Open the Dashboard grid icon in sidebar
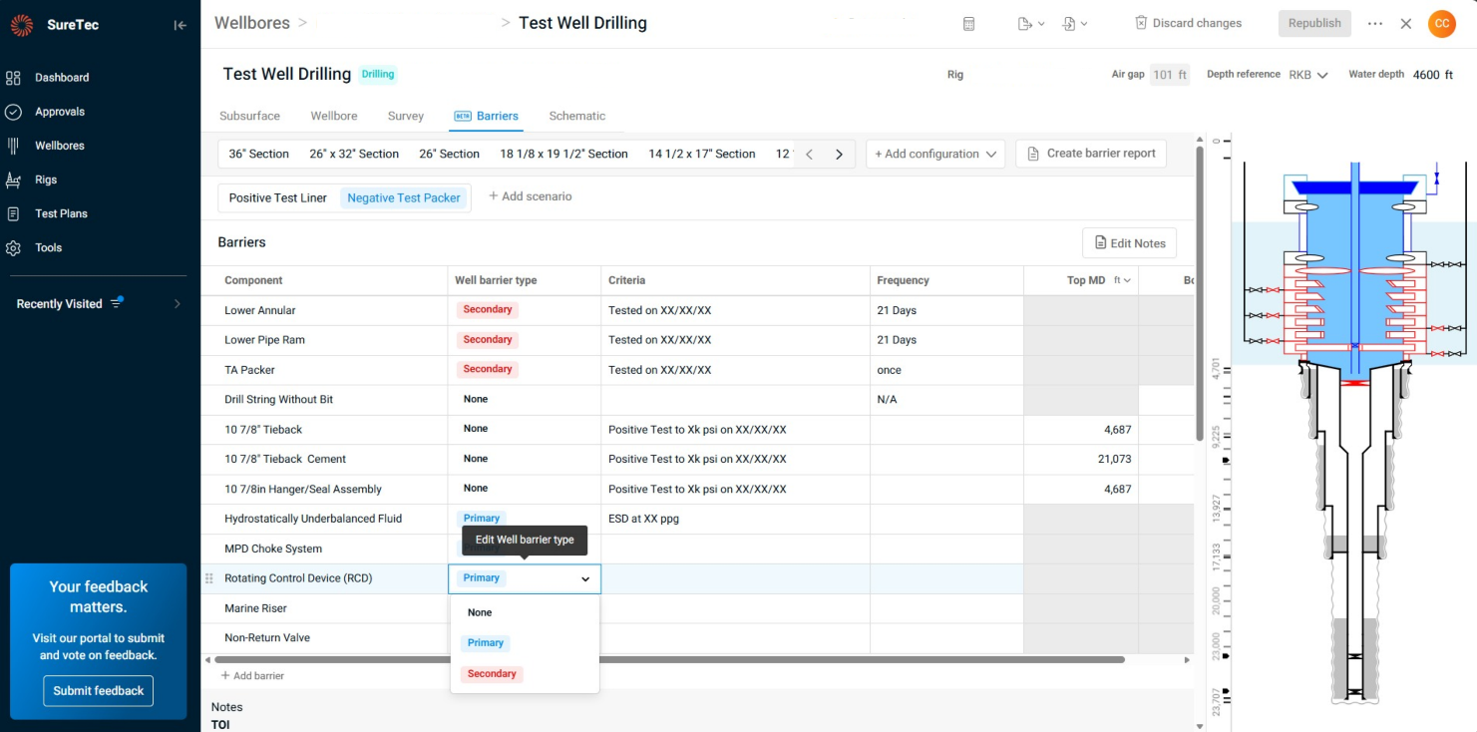The height and width of the screenshot is (732, 1477). click(13, 78)
